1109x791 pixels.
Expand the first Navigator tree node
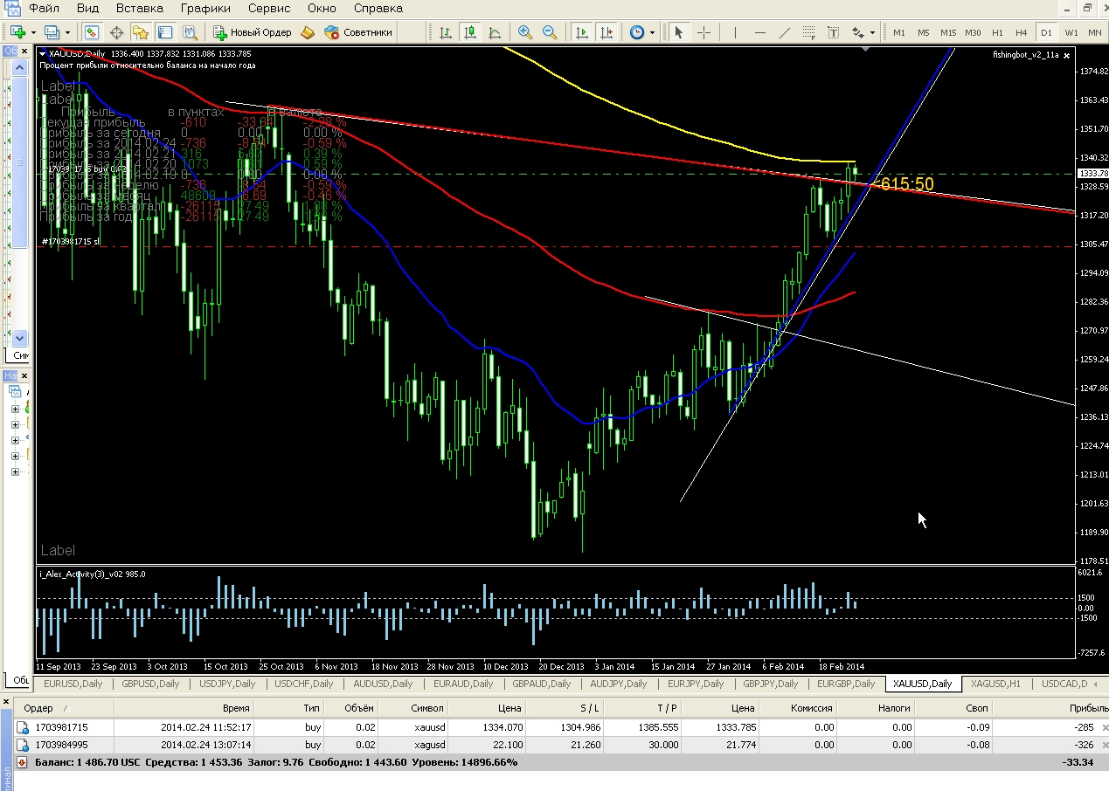pyautogui.click(x=15, y=409)
